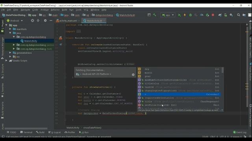Open the Event Log
This screenshot has height=141, width=252.
[240, 132]
